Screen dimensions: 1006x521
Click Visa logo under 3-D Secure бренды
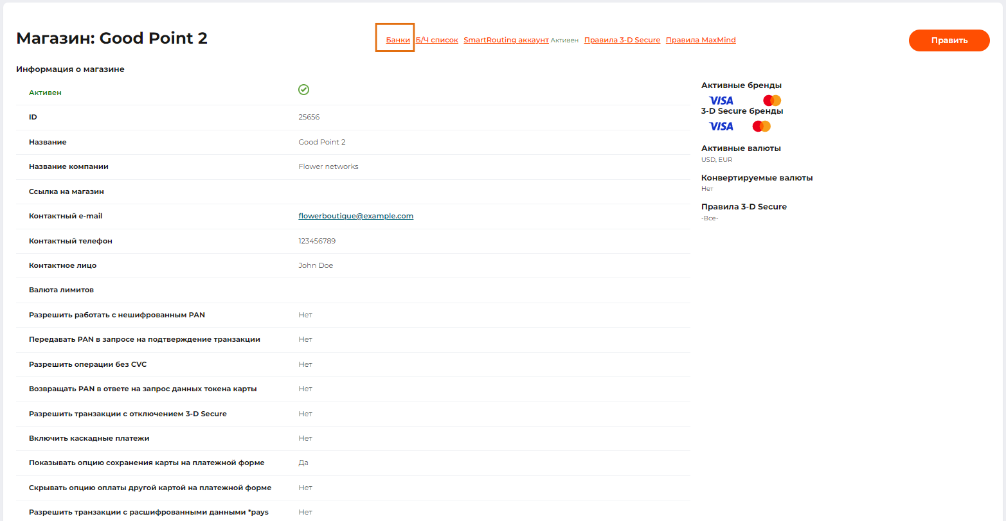(x=721, y=127)
